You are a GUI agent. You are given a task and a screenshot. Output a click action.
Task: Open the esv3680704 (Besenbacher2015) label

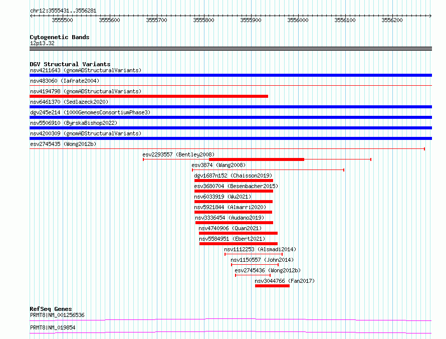[236, 186]
